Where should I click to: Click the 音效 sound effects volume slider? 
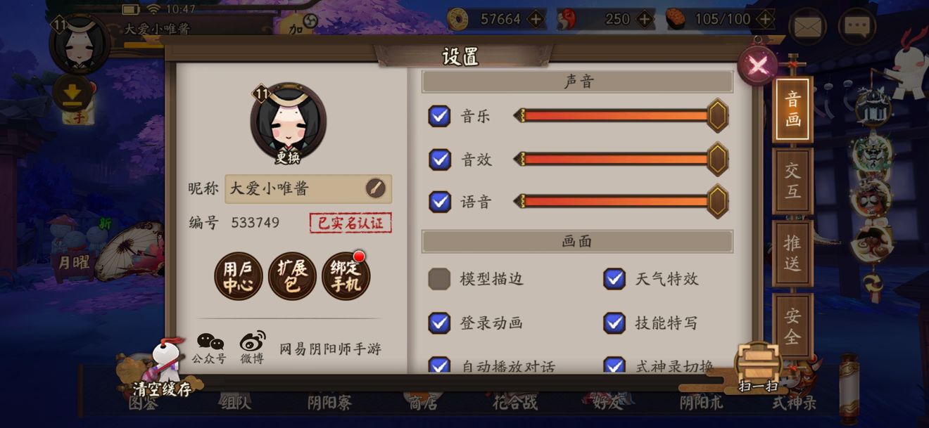621,159
